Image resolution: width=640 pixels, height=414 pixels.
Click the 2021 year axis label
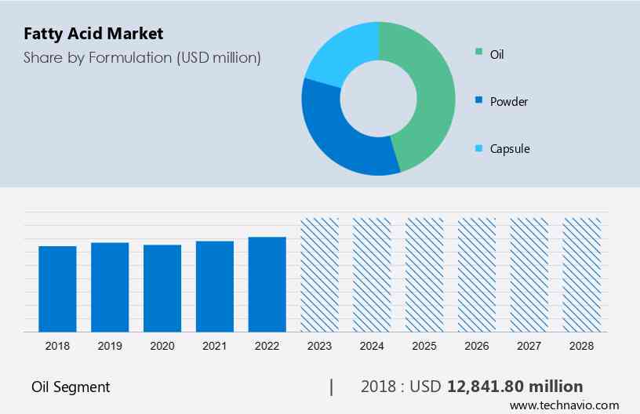click(215, 346)
